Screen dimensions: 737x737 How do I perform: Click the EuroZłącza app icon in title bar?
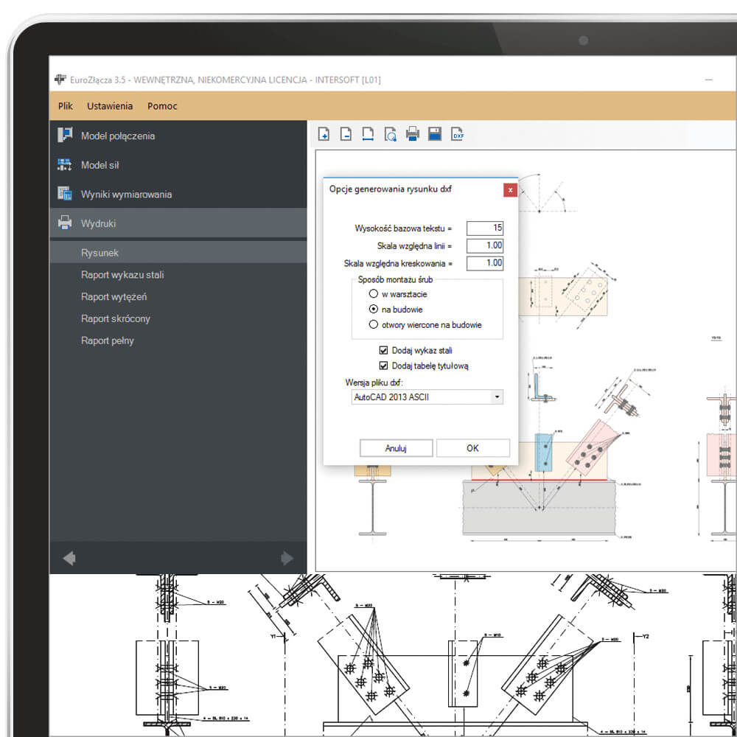tap(60, 80)
